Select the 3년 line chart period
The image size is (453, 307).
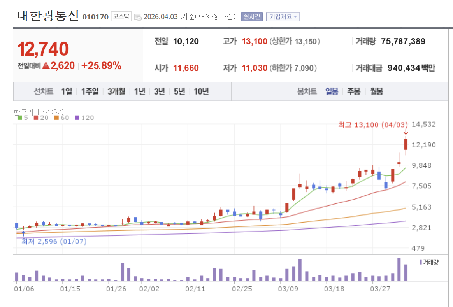click(x=160, y=91)
